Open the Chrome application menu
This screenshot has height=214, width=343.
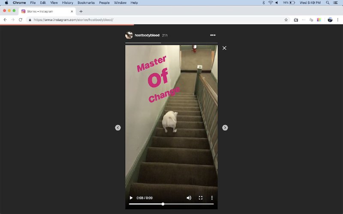pyautogui.click(x=19, y=3)
